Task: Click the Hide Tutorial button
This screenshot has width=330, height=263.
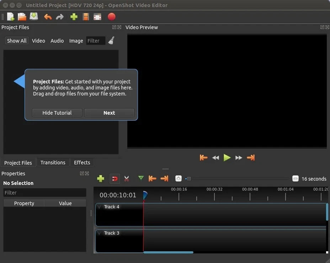Action: [57, 113]
